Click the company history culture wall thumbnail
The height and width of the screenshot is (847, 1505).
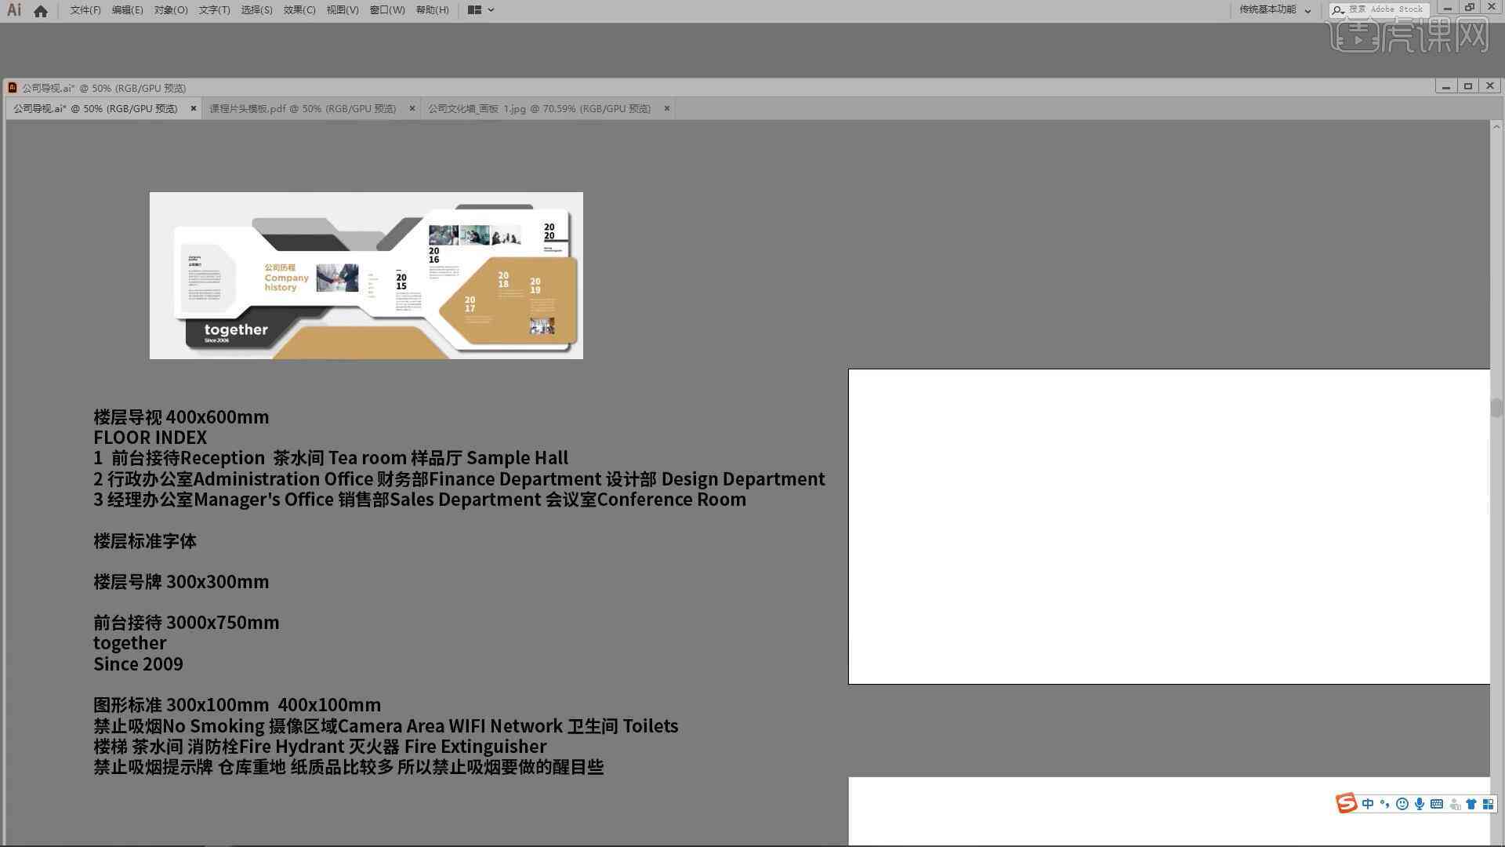pos(367,275)
